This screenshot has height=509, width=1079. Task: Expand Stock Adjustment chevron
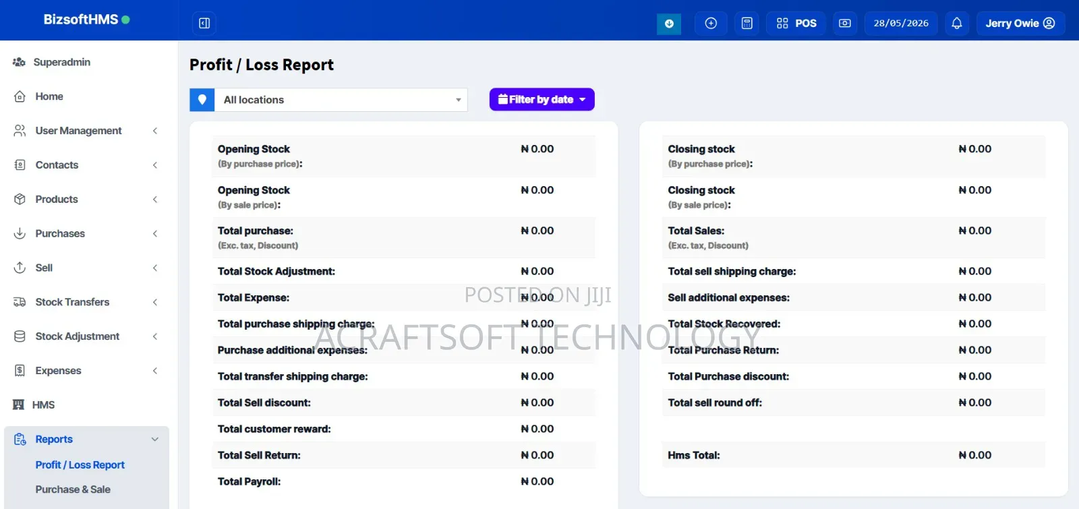pos(155,336)
